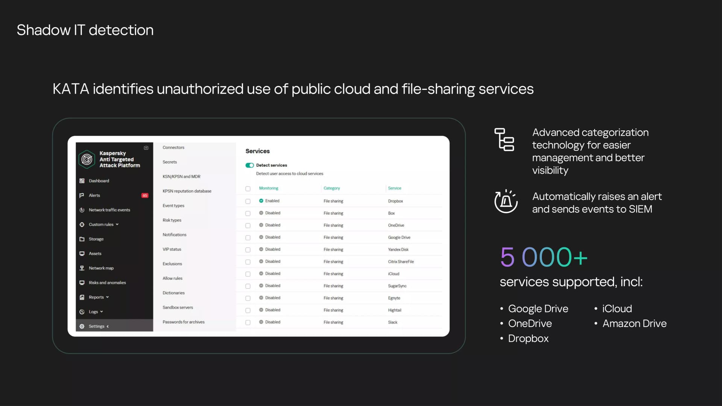Check the Yandex Disk row checkbox

click(x=248, y=250)
